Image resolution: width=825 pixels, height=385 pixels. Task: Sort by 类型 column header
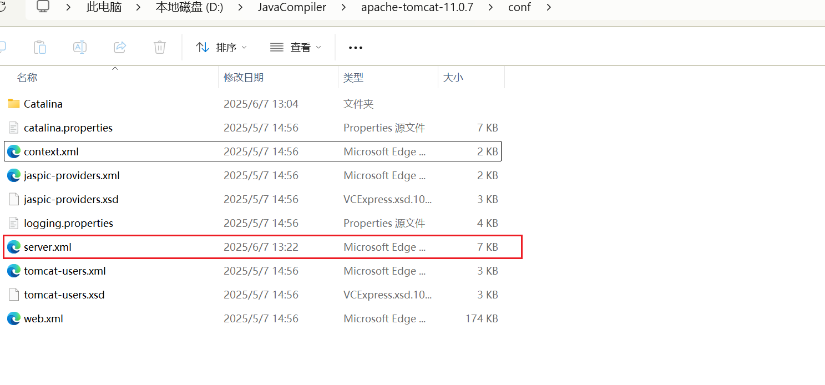click(353, 78)
